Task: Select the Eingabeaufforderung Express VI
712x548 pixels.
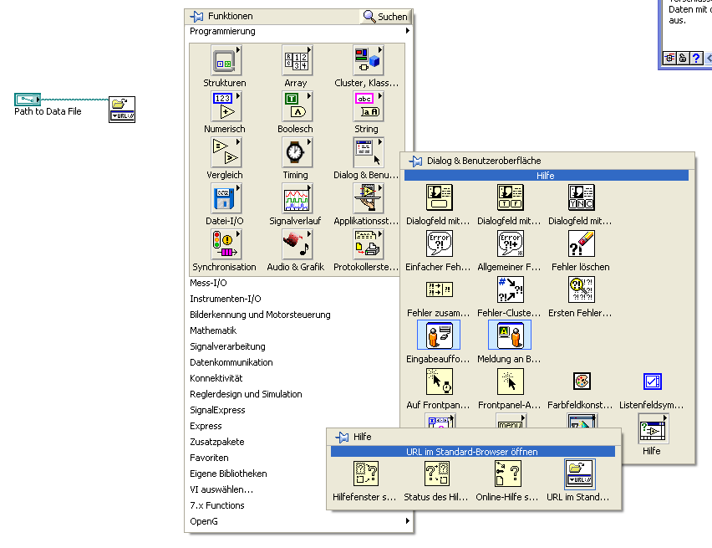Action: click(x=439, y=335)
